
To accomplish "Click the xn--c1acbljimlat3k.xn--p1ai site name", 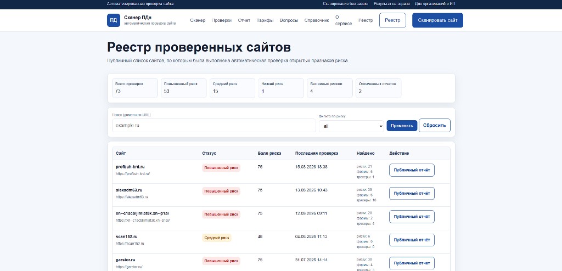I will (142, 213).
